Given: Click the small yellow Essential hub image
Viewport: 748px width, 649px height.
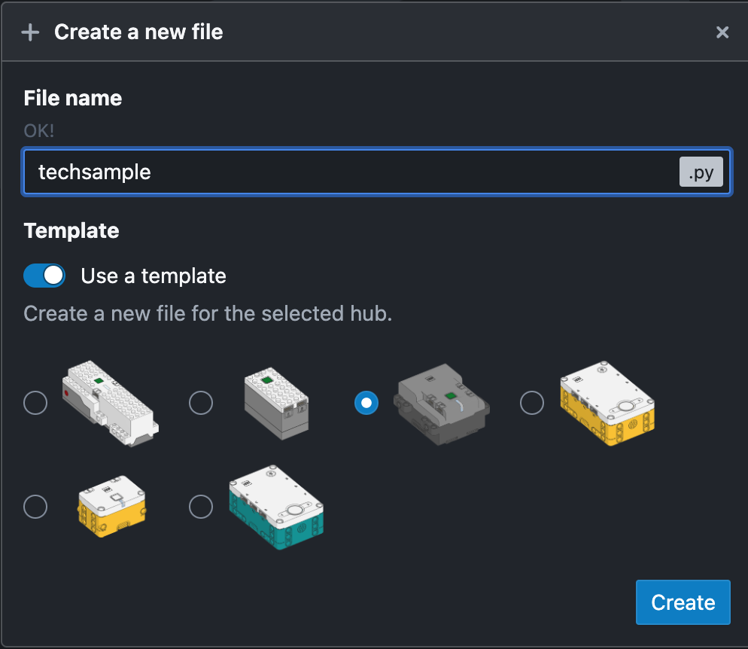Looking at the screenshot, I should coord(111,506).
